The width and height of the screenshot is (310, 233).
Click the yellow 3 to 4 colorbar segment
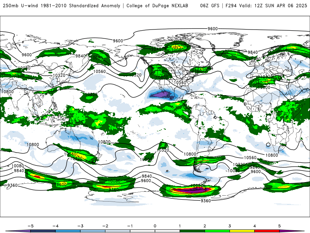pyautogui.click(x=242, y=231)
